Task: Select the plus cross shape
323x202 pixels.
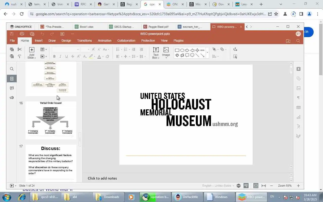Action: tap(197, 50)
